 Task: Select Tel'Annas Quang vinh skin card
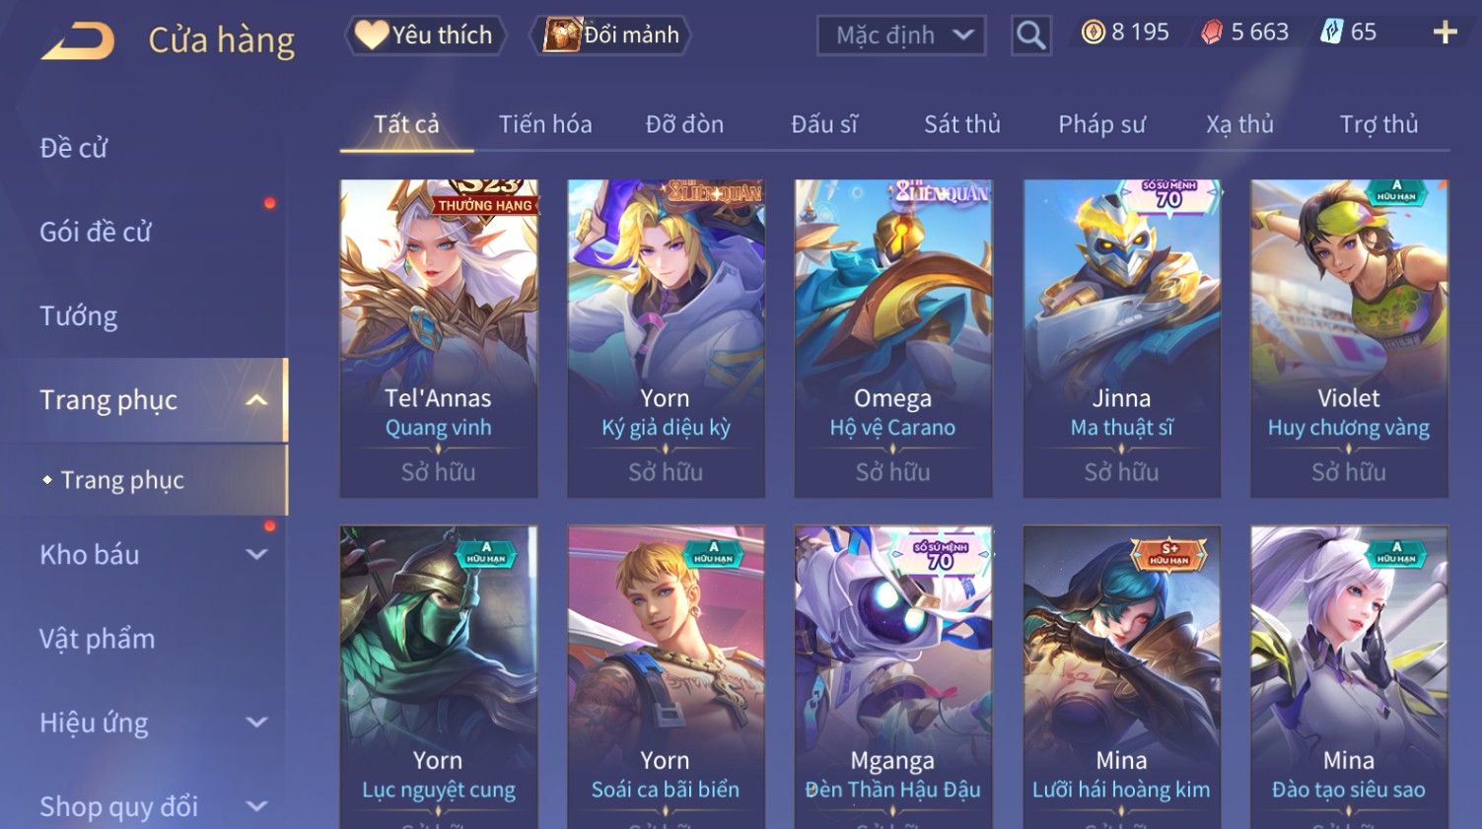[439, 338]
